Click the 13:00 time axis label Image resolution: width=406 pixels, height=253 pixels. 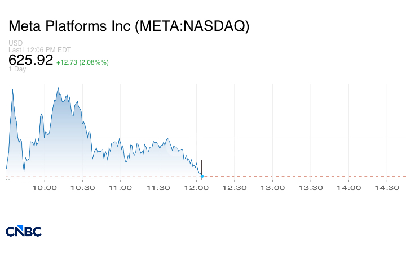pyautogui.click(x=272, y=188)
